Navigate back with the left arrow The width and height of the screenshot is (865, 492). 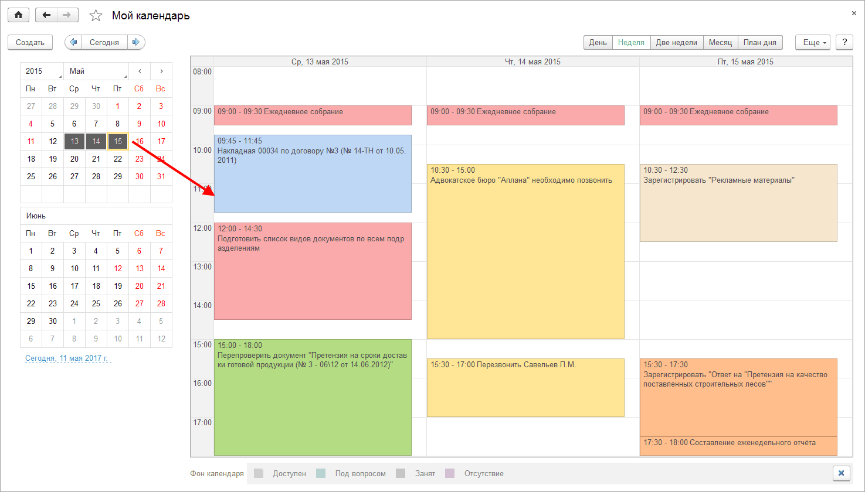pos(46,15)
